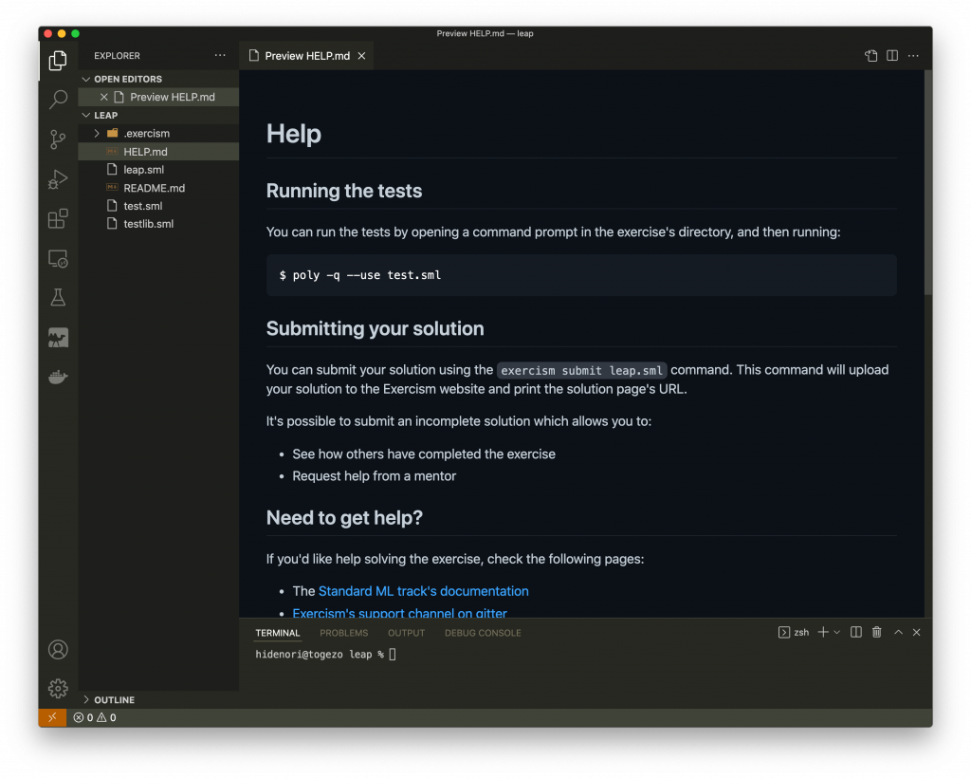Switch to the Terminal panel tab
Viewport: 971px width, 778px height.
click(278, 633)
